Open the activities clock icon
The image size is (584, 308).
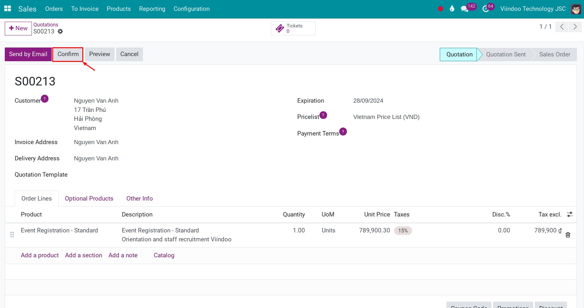486,9
